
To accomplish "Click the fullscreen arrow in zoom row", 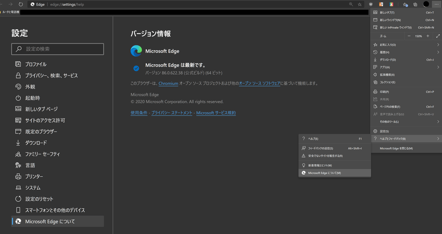I will pyautogui.click(x=438, y=36).
